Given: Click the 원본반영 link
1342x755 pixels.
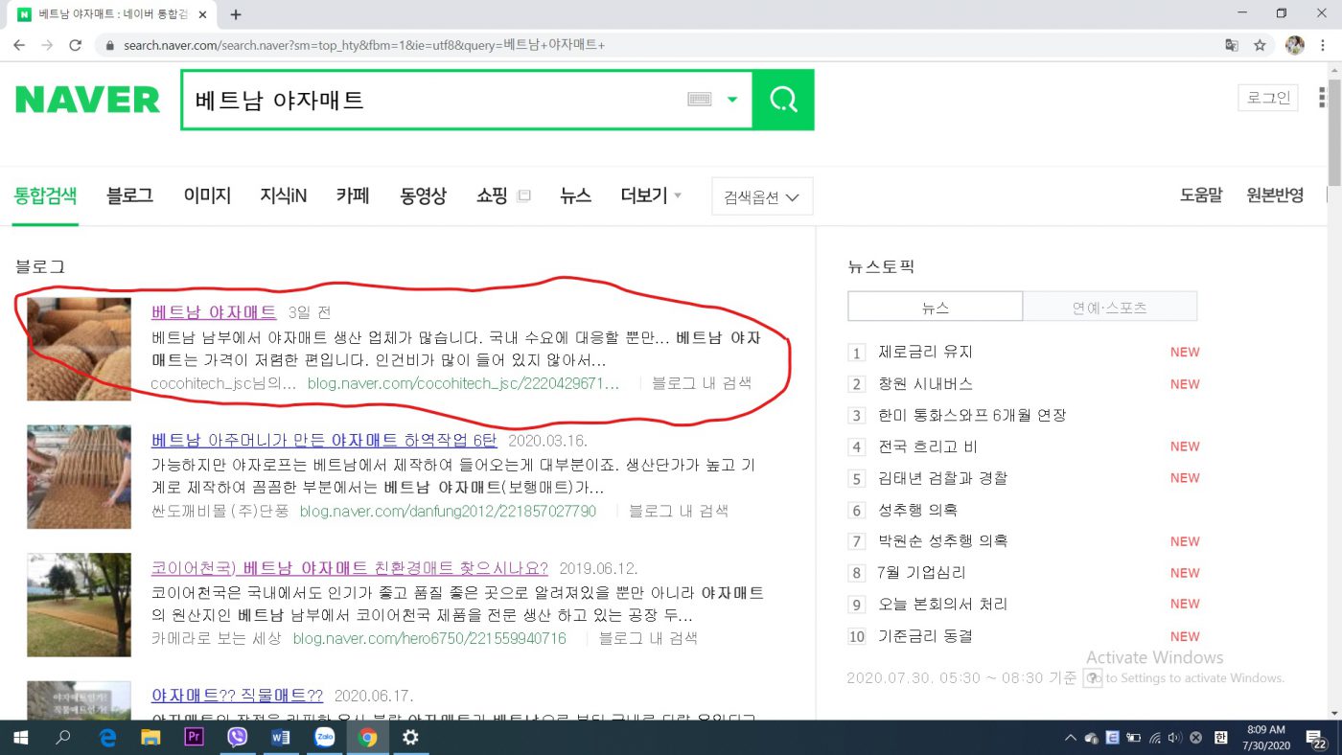Looking at the screenshot, I should [x=1275, y=195].
